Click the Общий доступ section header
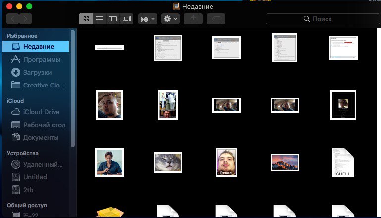This screenshot has width=381, height=218. pos(27,205)
